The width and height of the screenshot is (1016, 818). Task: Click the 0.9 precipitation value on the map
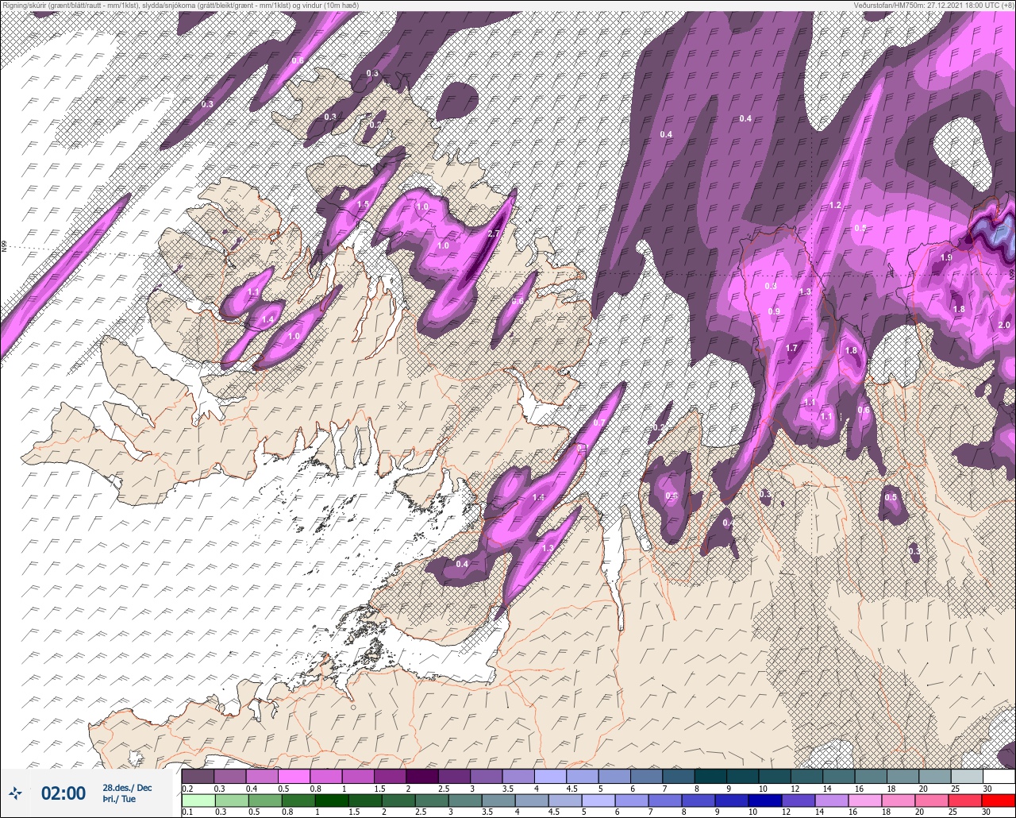coord(774,311)
